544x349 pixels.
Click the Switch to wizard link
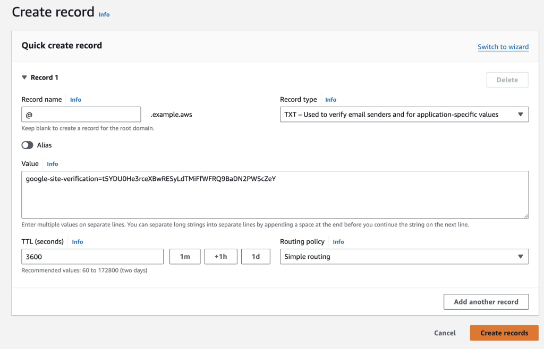click(x=503, y=47)
